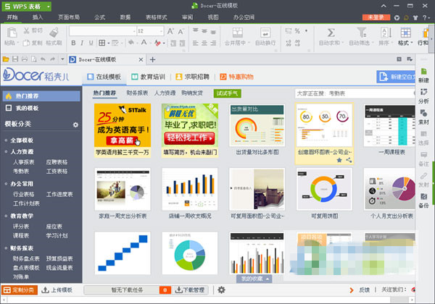The height and width of the screenshot is (304, 435).
Task: Click the Italic formatting icon
Action: pos(83,42)
